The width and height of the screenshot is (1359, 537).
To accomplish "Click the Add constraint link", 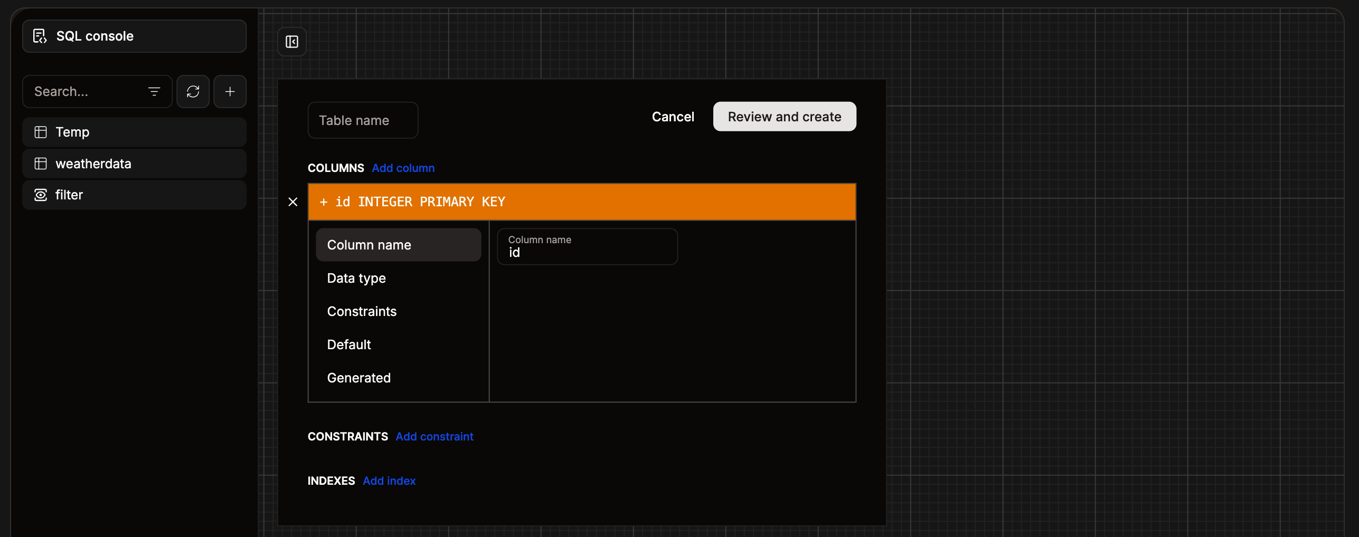I will pos(434,436).
